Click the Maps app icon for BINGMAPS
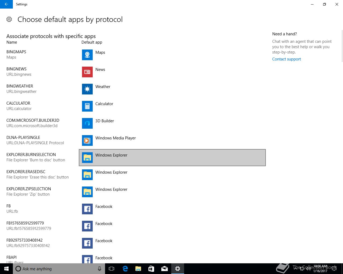Image resolution: width=343 pixels, height=274 pixels. click(87, 55)
